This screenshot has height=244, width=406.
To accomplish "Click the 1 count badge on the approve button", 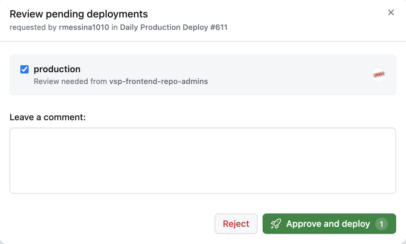I will 381,224.
